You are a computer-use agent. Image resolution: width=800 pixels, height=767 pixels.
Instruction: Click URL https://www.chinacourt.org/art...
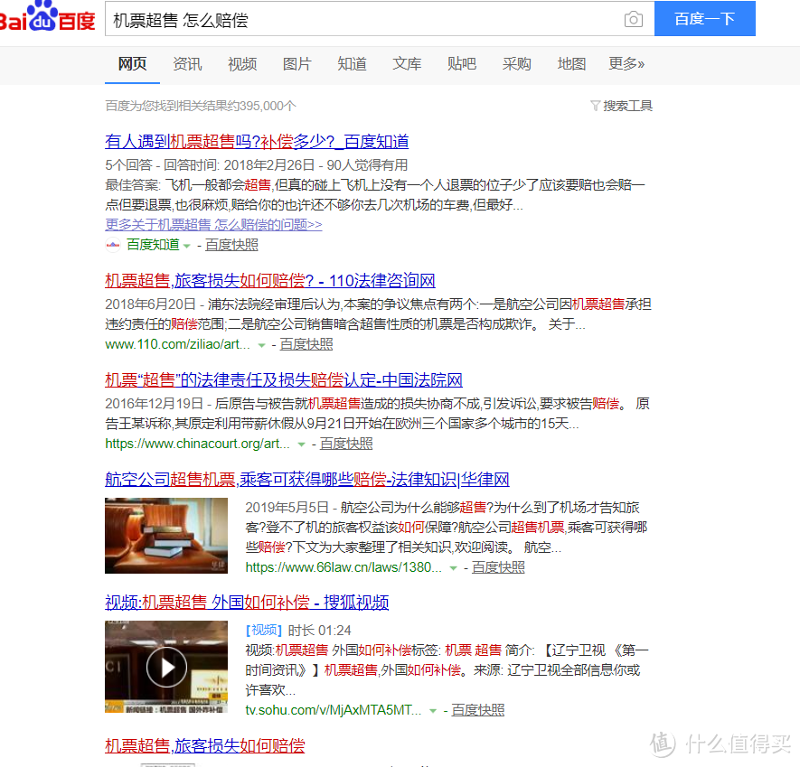coord(197,444)
